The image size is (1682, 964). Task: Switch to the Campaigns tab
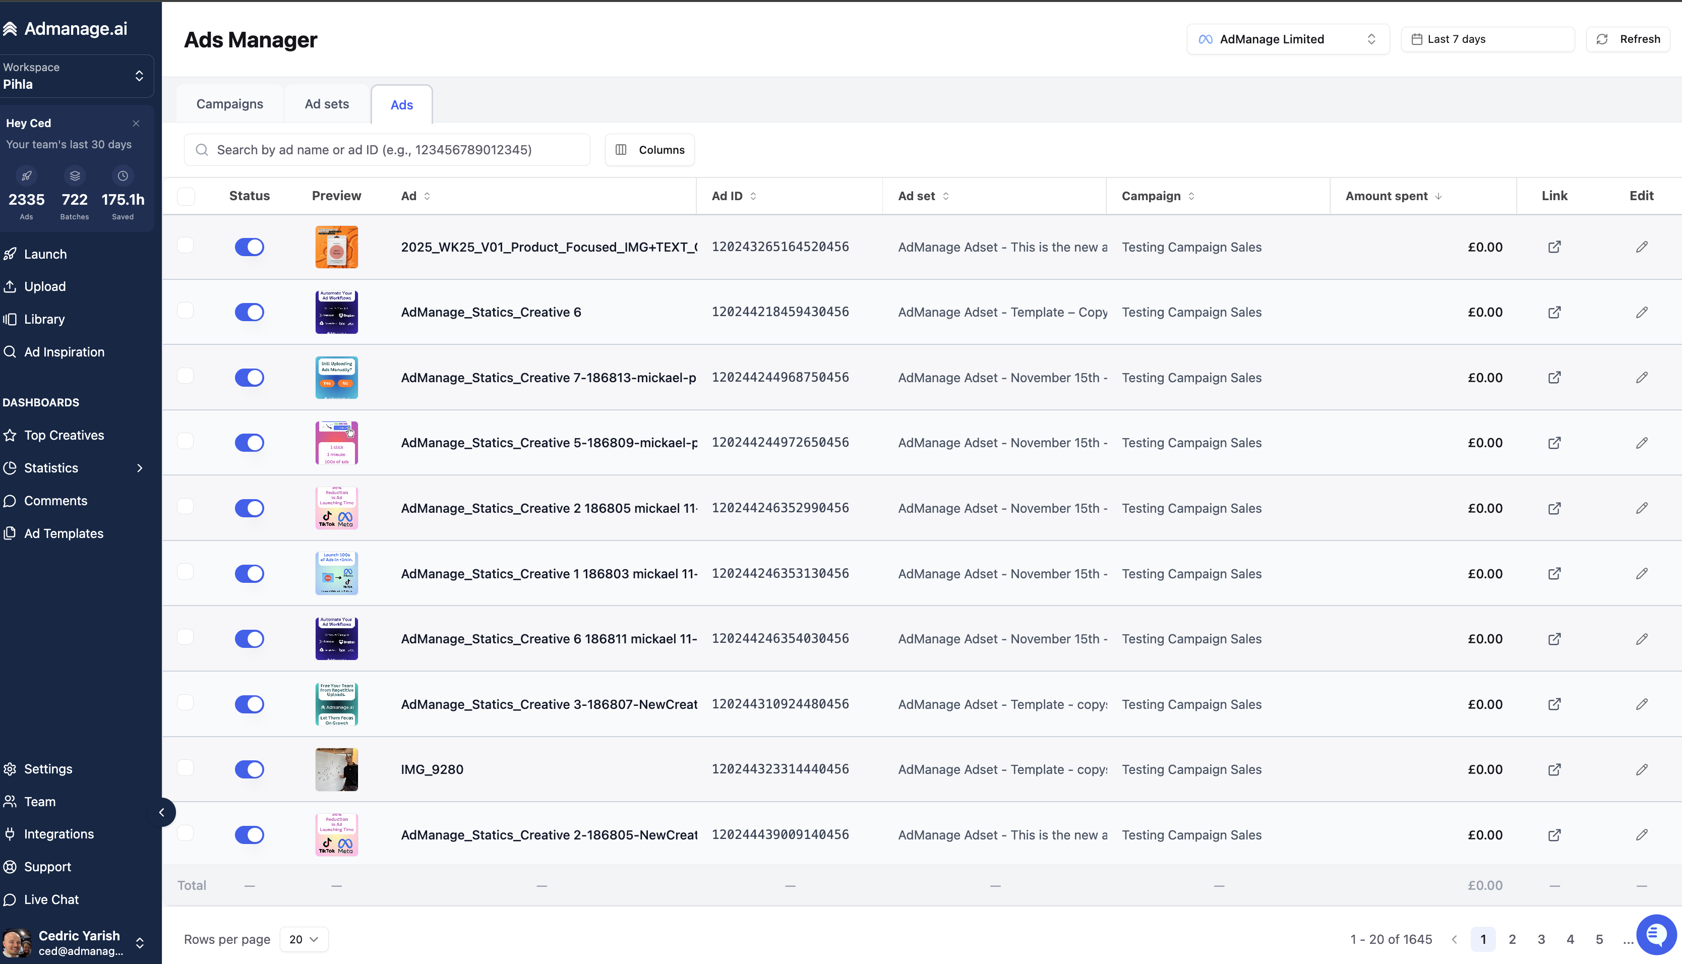coord(229,103)
